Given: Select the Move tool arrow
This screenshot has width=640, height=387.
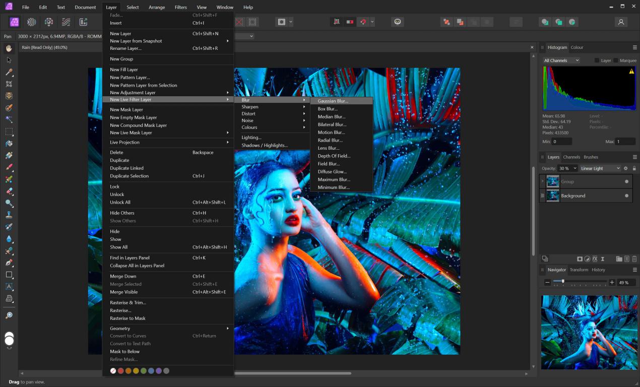Looking at the screenshot, I should (9, 60).
